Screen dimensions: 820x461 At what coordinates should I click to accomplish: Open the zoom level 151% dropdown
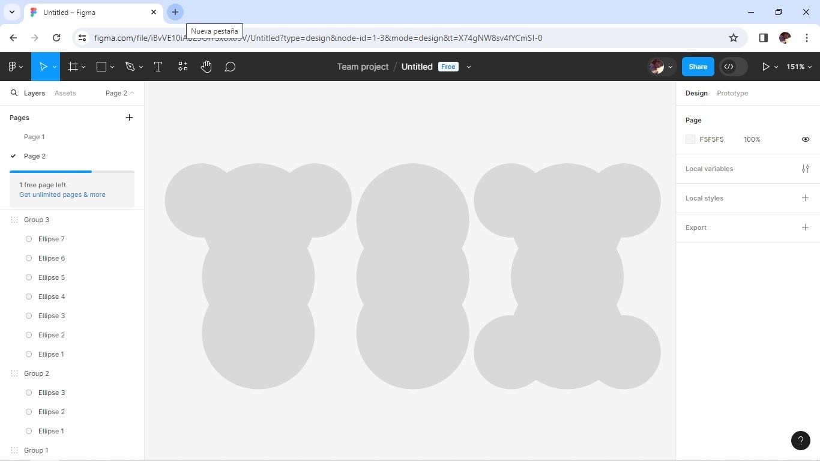click(799, 67)
